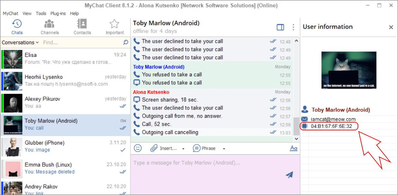Open the Tools menu

click(41, 13)
